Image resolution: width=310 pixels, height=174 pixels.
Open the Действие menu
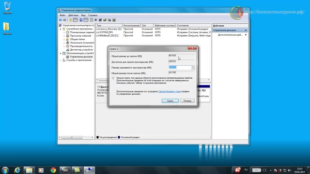[73, 15]
